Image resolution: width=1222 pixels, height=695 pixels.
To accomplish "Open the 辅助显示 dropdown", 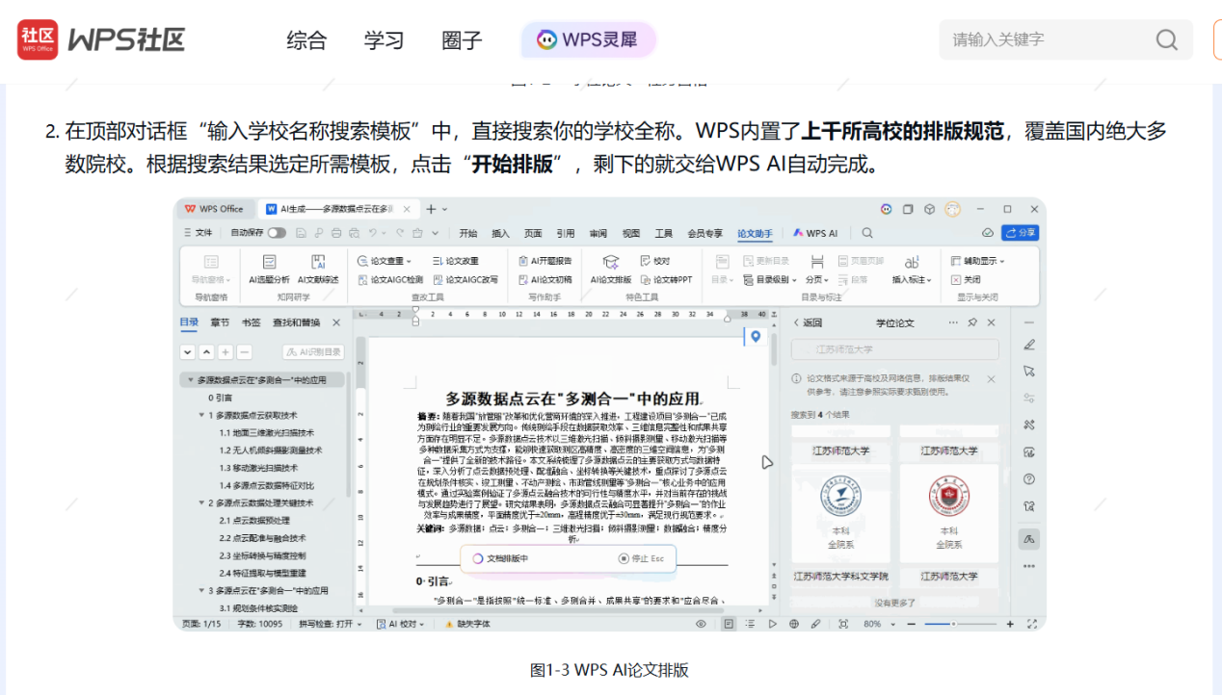I will [x=977, y=261].
